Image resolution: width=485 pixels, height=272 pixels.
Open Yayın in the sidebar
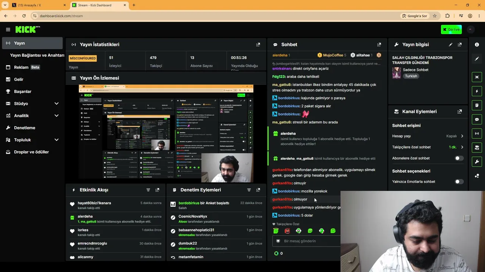(x=32, y=43)
